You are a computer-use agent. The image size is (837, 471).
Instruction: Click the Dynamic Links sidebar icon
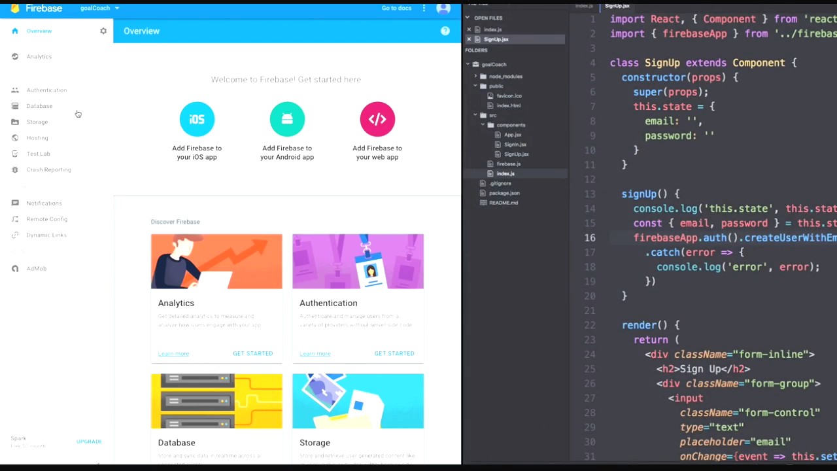click(x=15, y=235)
